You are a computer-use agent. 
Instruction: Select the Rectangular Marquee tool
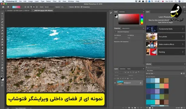pyautogui.click(x=2, y=16)
